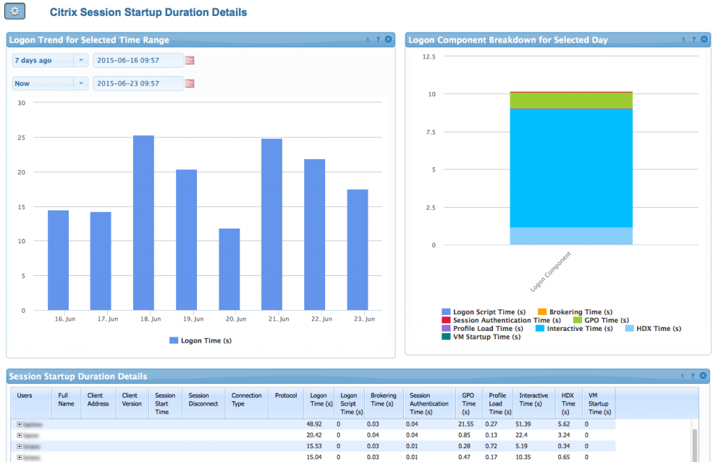Open help for Logon Trend panel
The image size is (713, 462).
point(378,40)
